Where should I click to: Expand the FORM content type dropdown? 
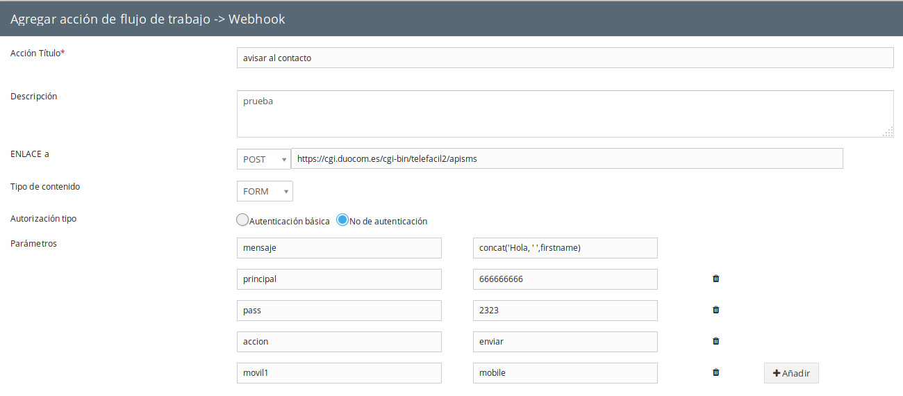tap(265, 191)
